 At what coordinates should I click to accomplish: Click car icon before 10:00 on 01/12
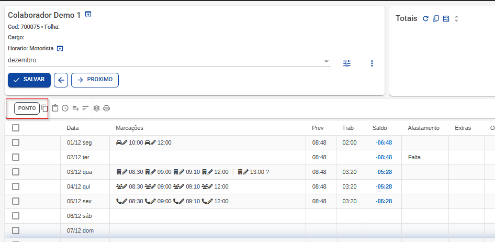119,143
